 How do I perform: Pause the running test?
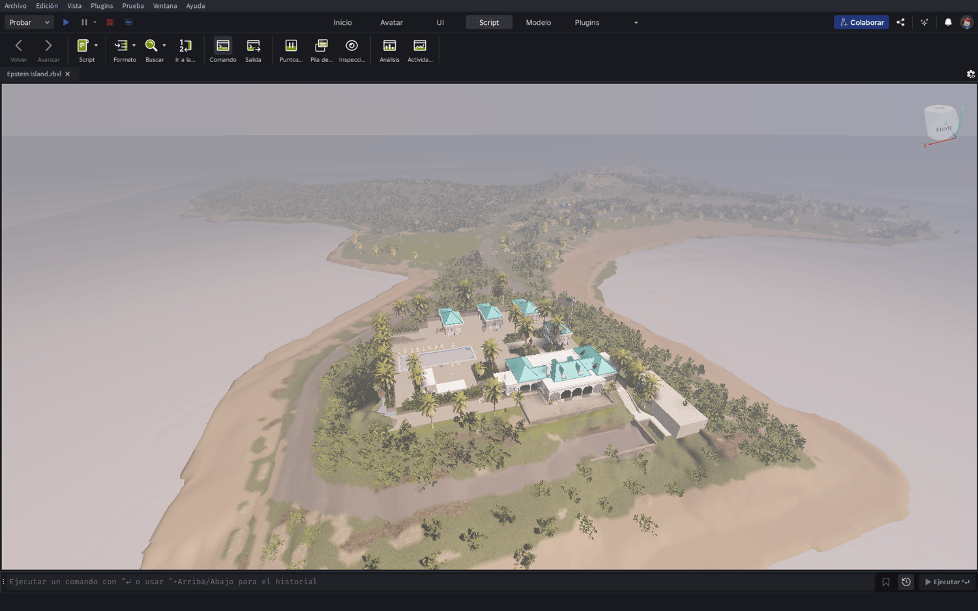coord(84,22)
